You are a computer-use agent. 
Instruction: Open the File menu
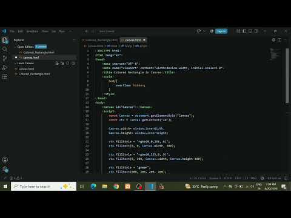coord(12,31)
